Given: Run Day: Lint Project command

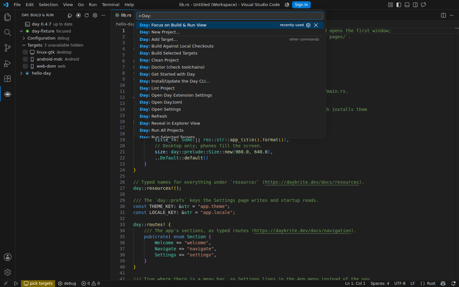Looking at the screenshot, I should click(x=229, y=88).
